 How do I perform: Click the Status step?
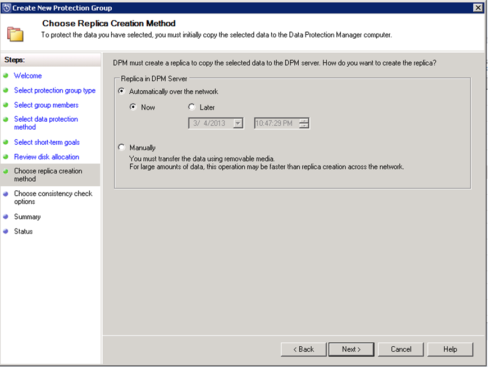[23, 231]
